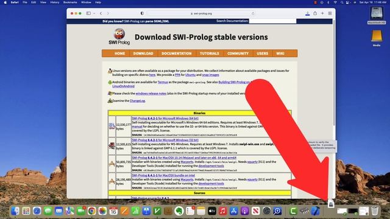Download SWI-Prolog 8.4.1-1 MacOSX bundle on intel
Screen dimensions: 390x219
(163, 175)
